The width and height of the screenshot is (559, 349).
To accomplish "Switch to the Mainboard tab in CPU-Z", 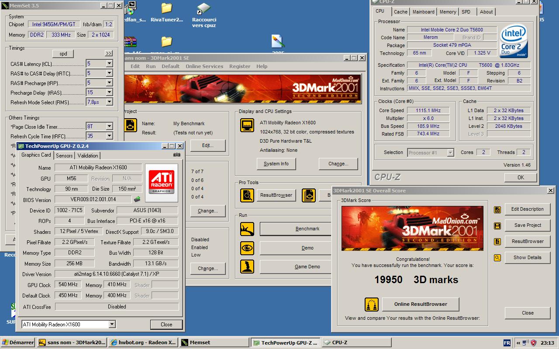I will pos(424,12).
